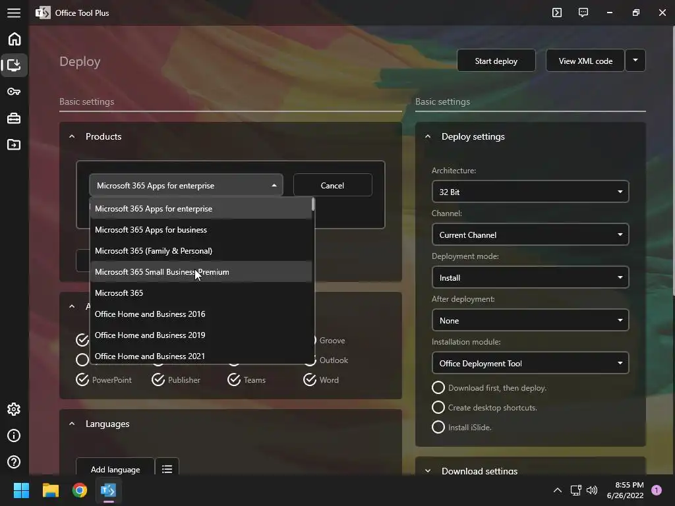Enable Install iSlide option
Viewport: 675px width, 506px height.
click(x=438, y=427)
